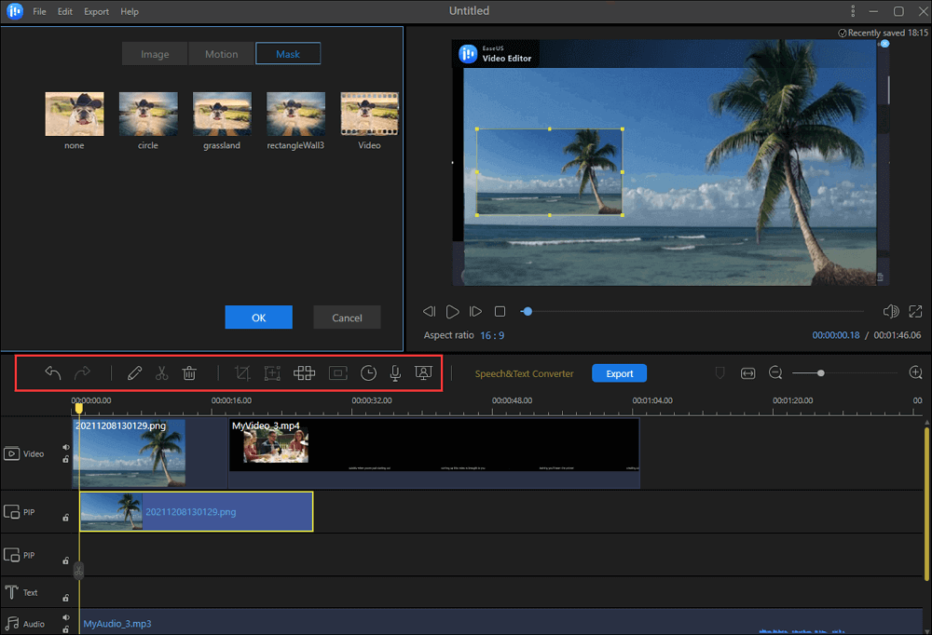Mute the Video track speaker
This screenshot has width=932, height=635.
(x=66, y=447)
